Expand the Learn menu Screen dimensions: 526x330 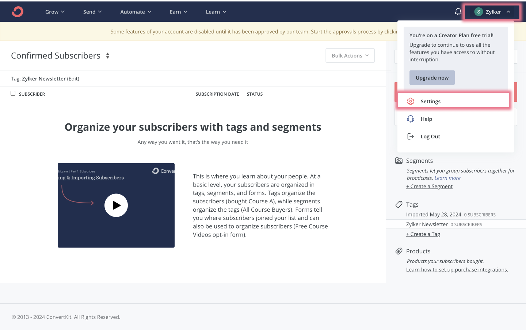(x=216, y=12)
